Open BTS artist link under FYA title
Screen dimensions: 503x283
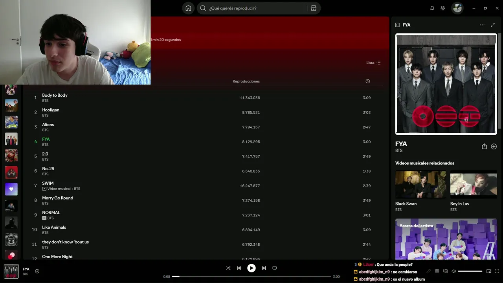pos(399,151)
